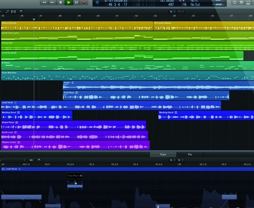Open the left-click tool menu in editor
Viewport: 254px width, 208px height.
tap(172, 160)
